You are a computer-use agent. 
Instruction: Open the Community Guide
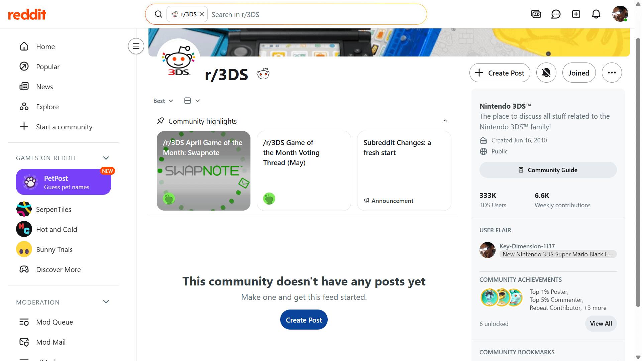point(548,170)
